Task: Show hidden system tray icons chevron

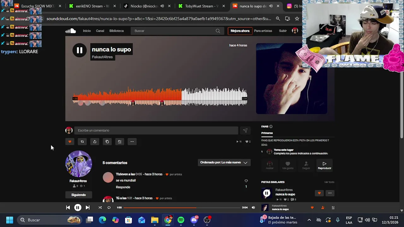Action: [x=309, y=220]
